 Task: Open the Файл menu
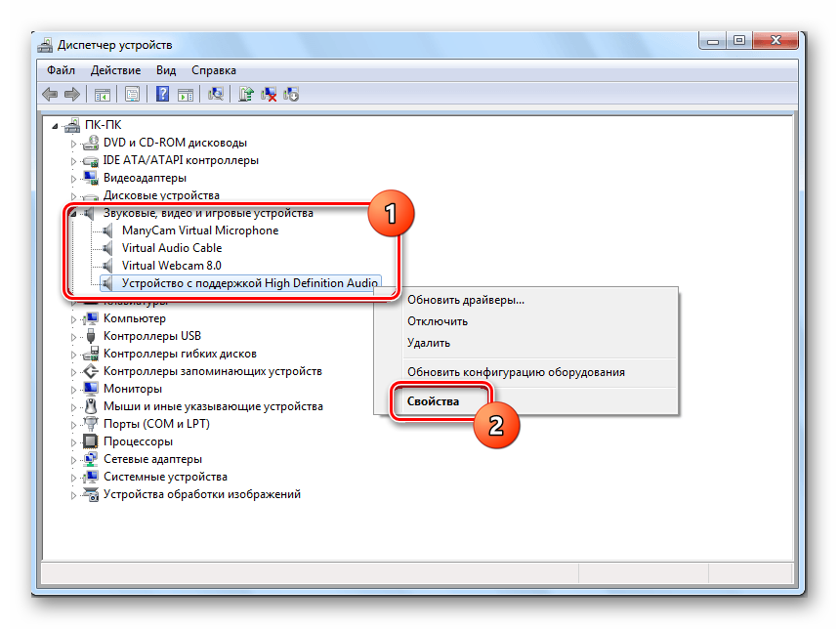coord(61,70)
